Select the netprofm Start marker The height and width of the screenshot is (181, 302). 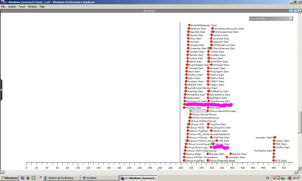point(211,42)
